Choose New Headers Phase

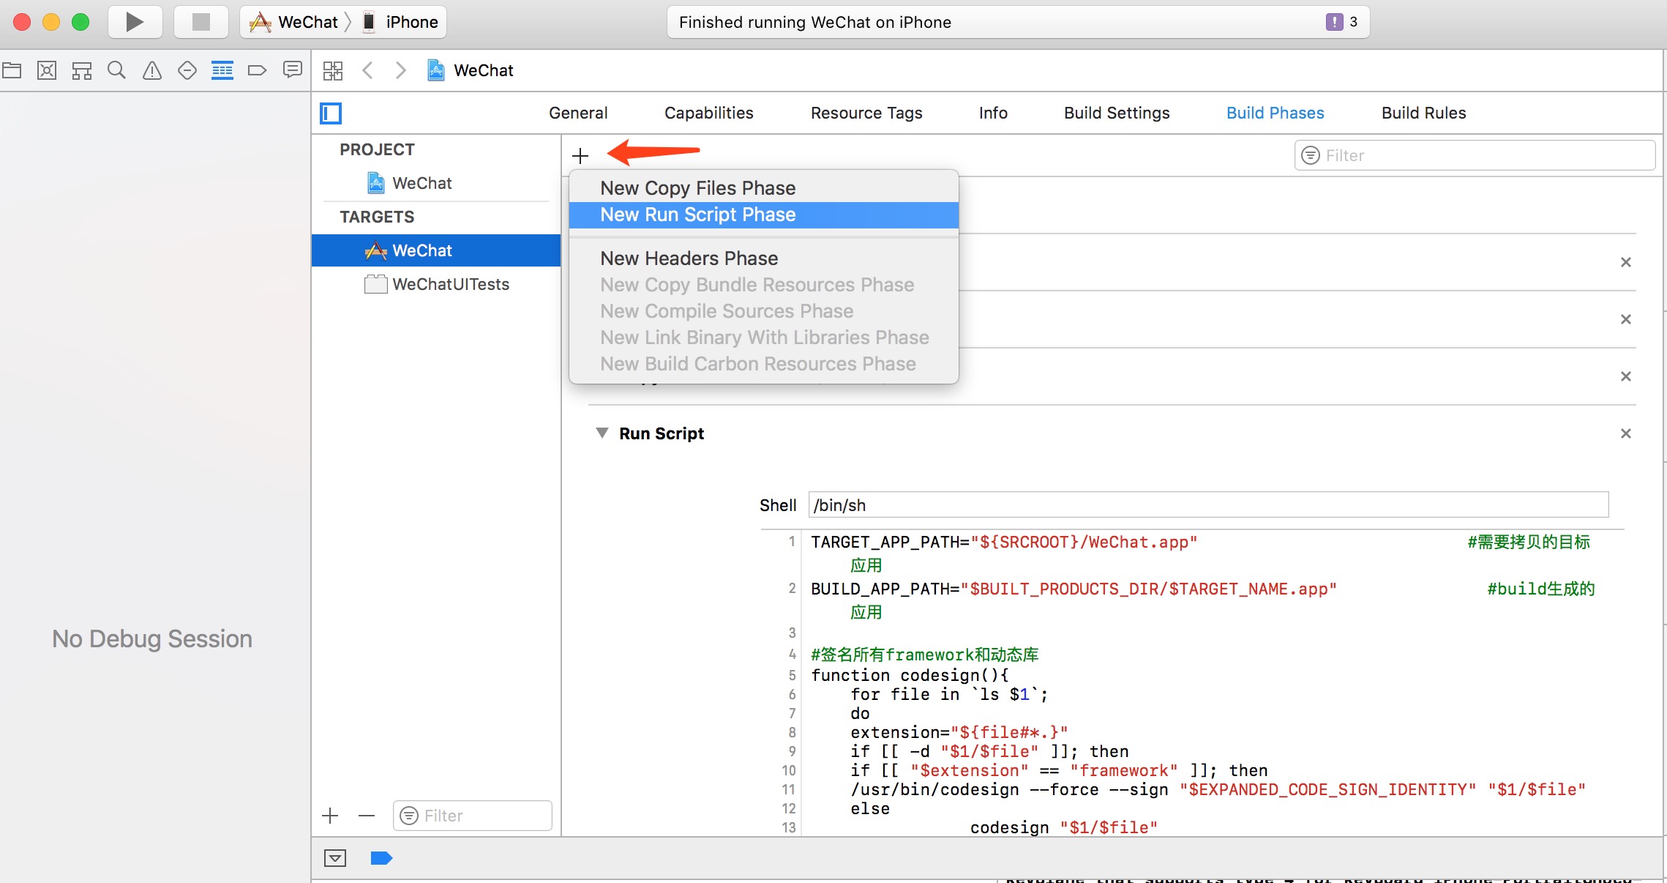(x=764, y=258)
